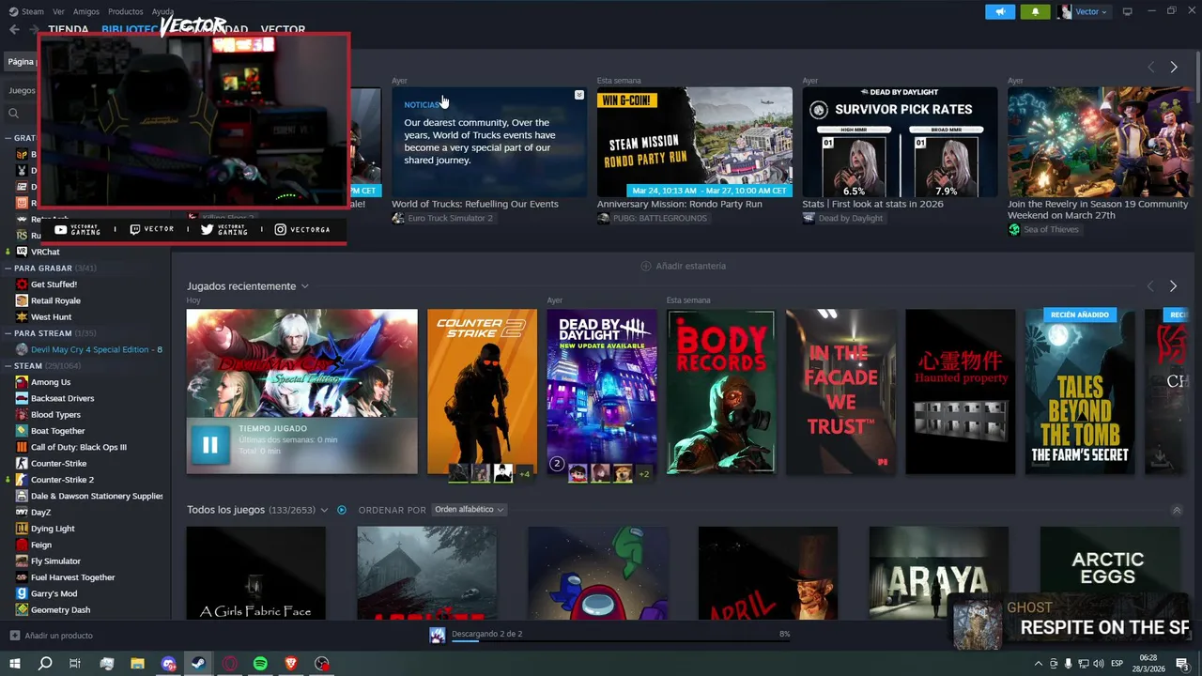The width and height of the screenshot is (1202, 676).
Task: Click Call of Duty: Black Ops III icon
Action: pyautogui.click(x=22, y=447)
